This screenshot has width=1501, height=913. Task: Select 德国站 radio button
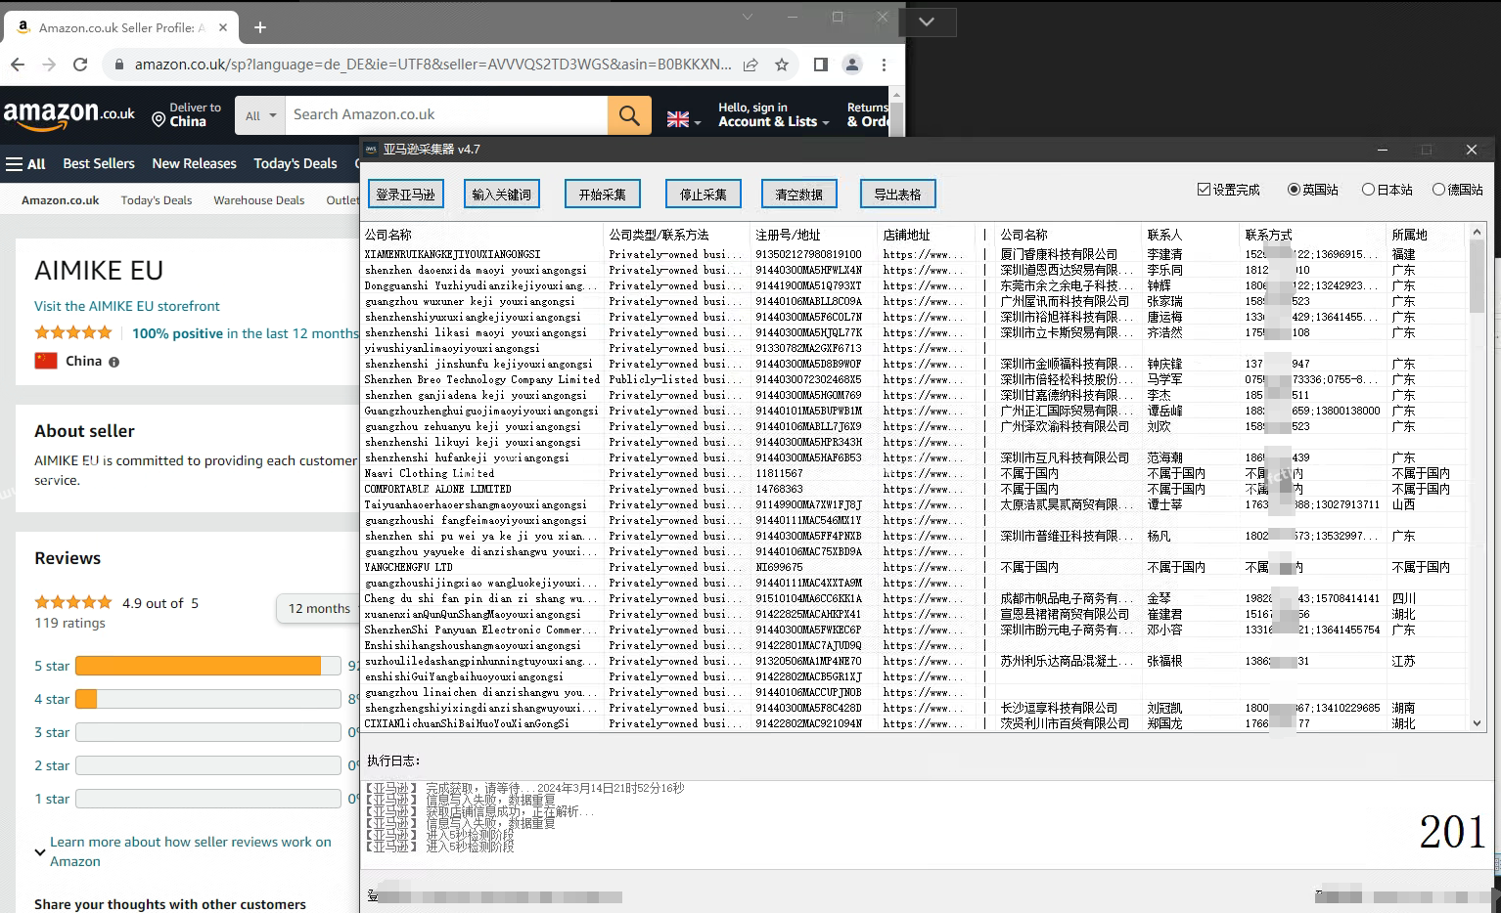(x=1438, y=190)
